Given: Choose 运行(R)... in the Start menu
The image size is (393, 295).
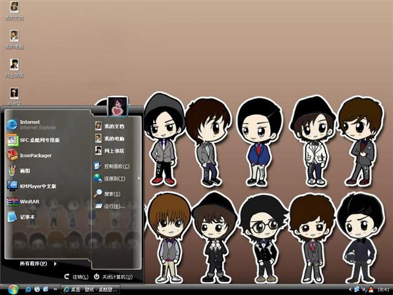Looking at the screenshot, I should coord(109,206).
